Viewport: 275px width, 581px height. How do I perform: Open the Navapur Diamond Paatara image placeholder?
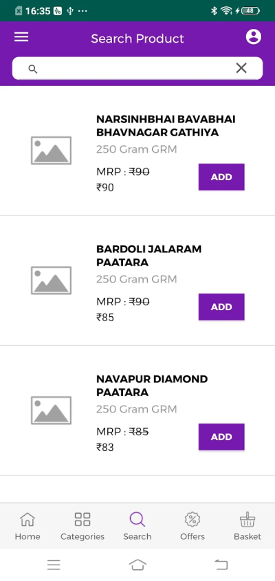(51, 410)
